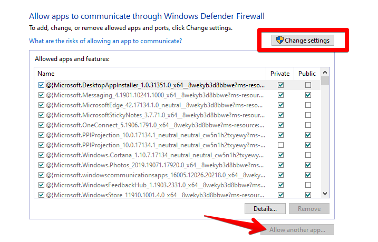Viewport: 378px width, 242px height.
Task: Toggle the Private checkbox for Microsoft.Windows.Cortana
Action: coord(280,155)
